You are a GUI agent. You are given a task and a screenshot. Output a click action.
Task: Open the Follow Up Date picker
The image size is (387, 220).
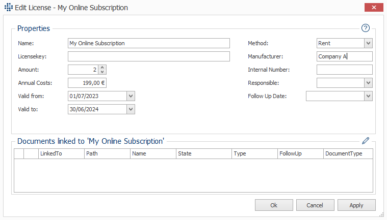(368, 96)
